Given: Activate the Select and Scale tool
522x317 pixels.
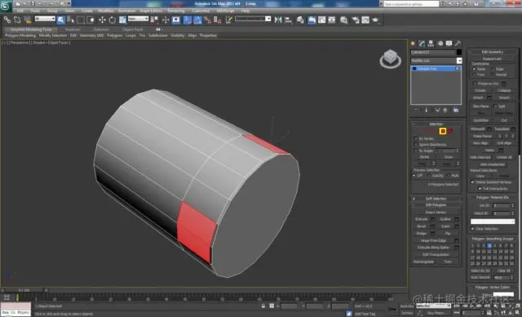Looking at the screenshot, I should coord(122,20).
